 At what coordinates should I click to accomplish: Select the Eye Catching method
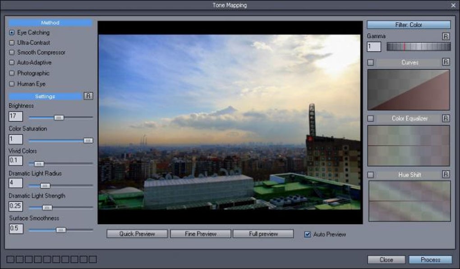point(12,32)
